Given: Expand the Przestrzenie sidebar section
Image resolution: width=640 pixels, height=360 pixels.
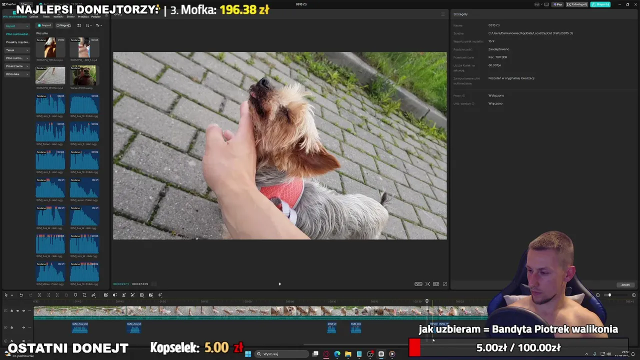Looking at the screenshot, I should click(x=17, y=66).
